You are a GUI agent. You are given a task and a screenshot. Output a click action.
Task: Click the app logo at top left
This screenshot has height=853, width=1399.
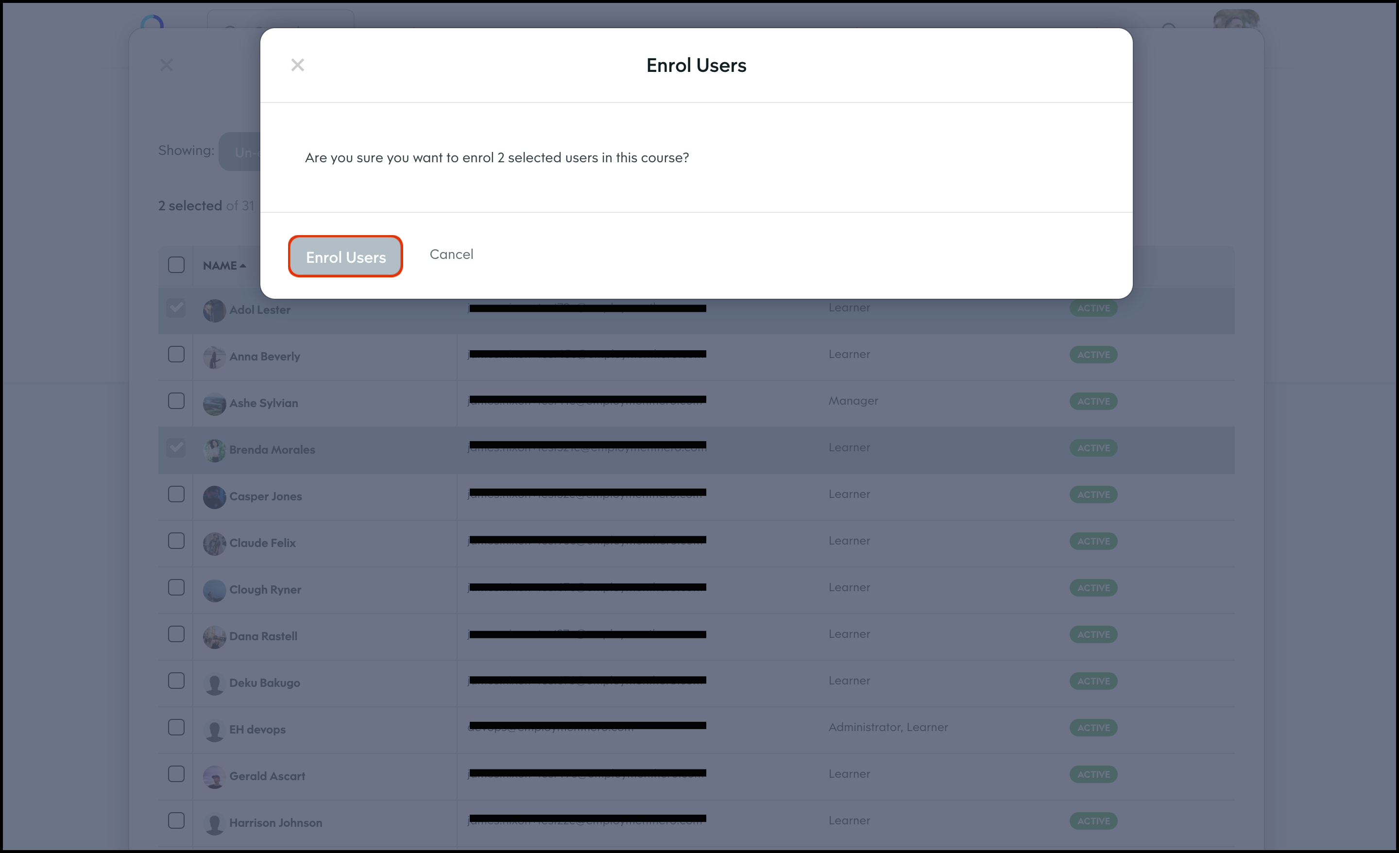pos(152,23)
